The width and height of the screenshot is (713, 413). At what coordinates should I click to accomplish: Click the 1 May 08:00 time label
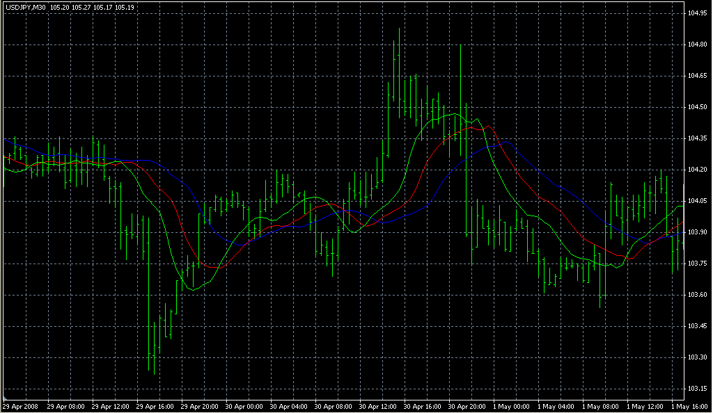click(x=601, y=405)
